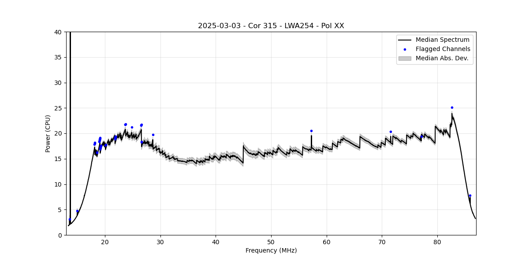Click the 'Frequency (MHz)' x-axis label

point(271,251)
